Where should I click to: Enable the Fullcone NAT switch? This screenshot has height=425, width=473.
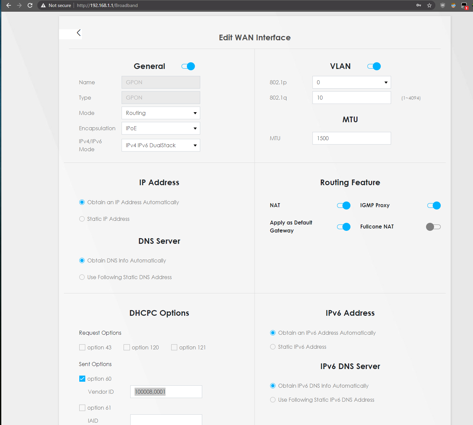click(x=433, y=227)
